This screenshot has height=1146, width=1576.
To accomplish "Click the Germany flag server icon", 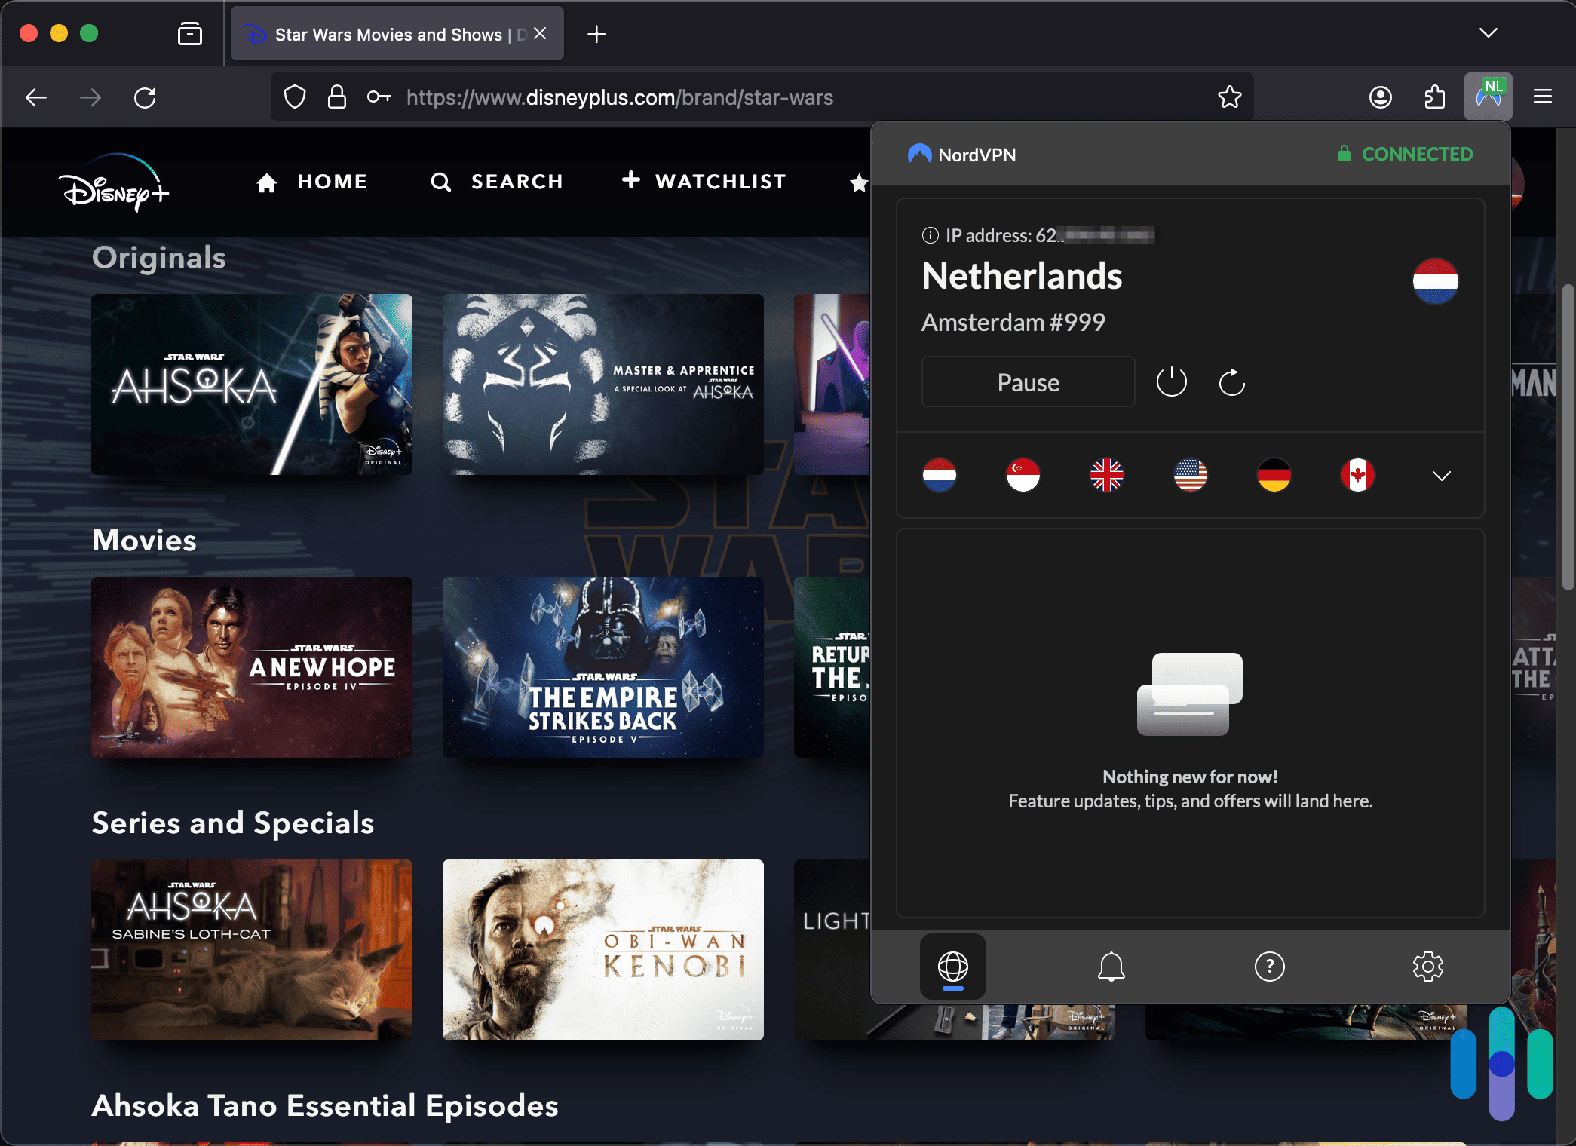I will tap(1275, 476).
